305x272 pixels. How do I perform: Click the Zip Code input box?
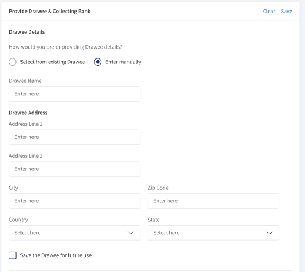[x=213, y=201]
